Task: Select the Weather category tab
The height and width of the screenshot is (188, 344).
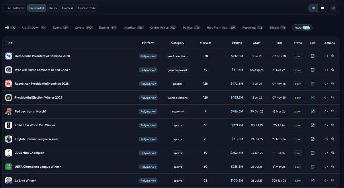Action: coord(134,28)
